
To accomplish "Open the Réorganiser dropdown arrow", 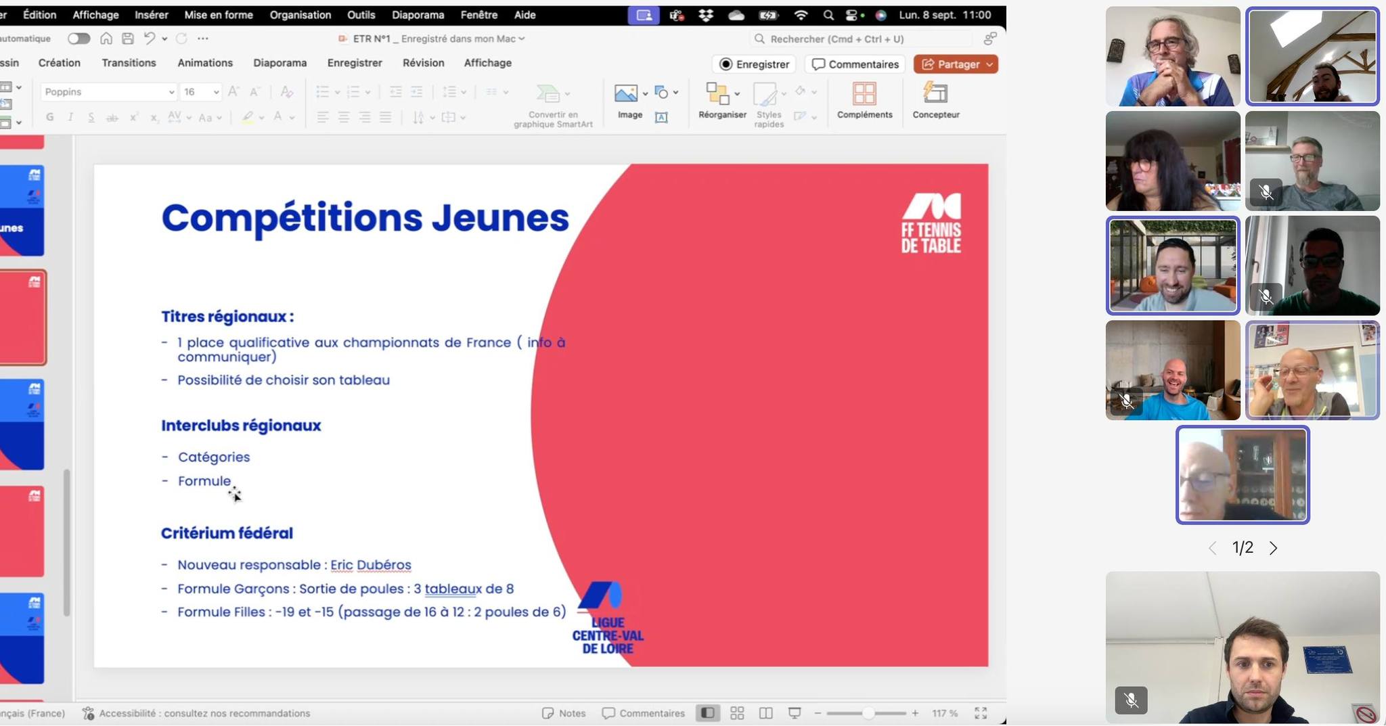I will point(737,93).
